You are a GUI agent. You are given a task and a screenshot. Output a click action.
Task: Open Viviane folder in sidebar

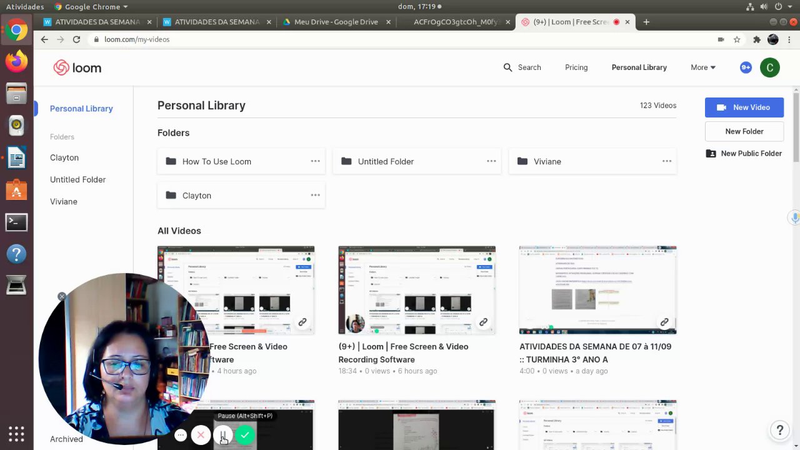64,201
